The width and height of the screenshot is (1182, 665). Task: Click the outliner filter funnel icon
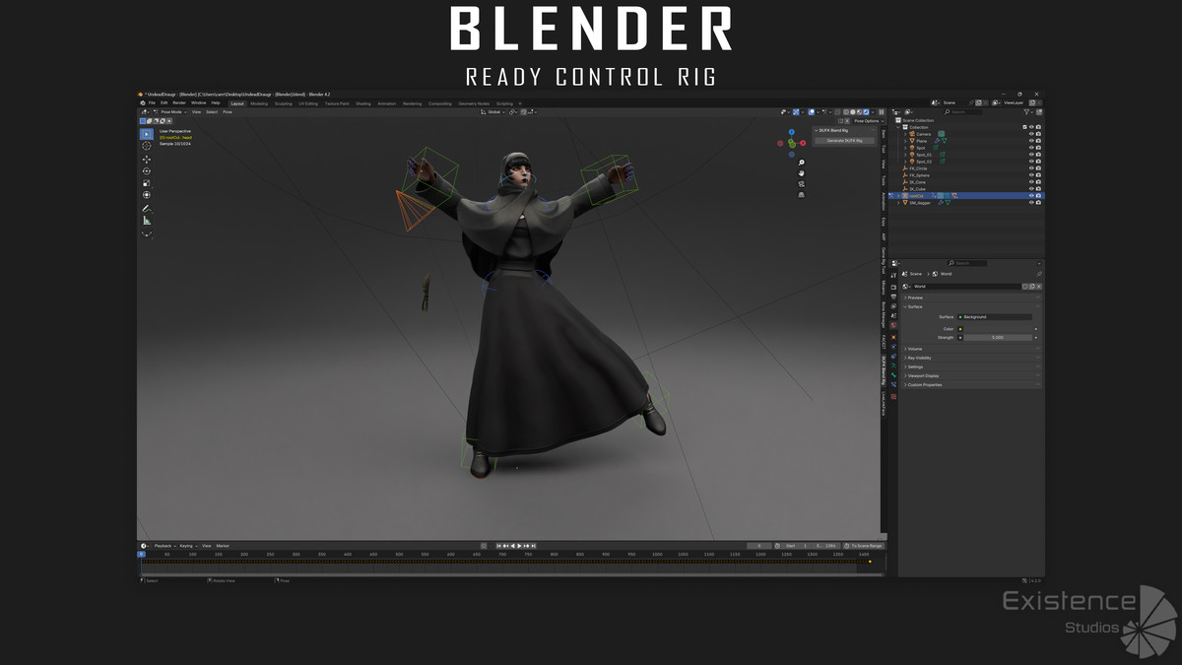tap(1026, 111)
